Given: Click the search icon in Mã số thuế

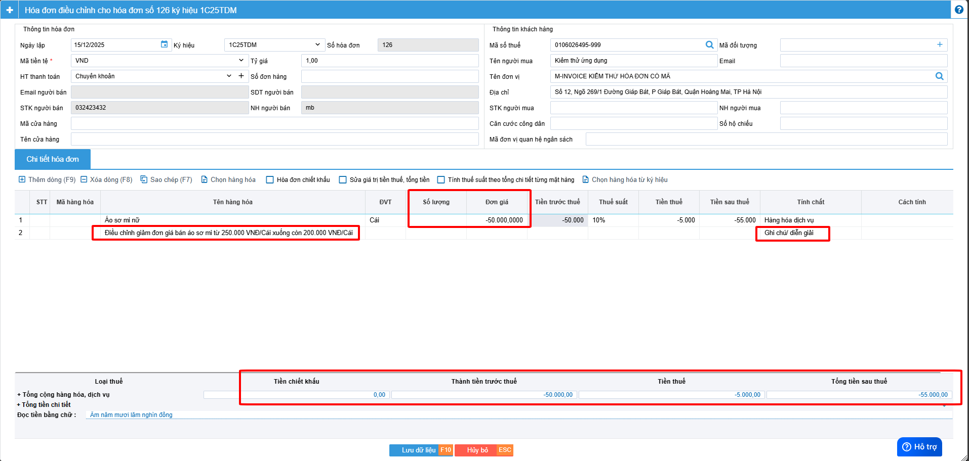Looking at the screenshot, I should [x=709, y=45].
